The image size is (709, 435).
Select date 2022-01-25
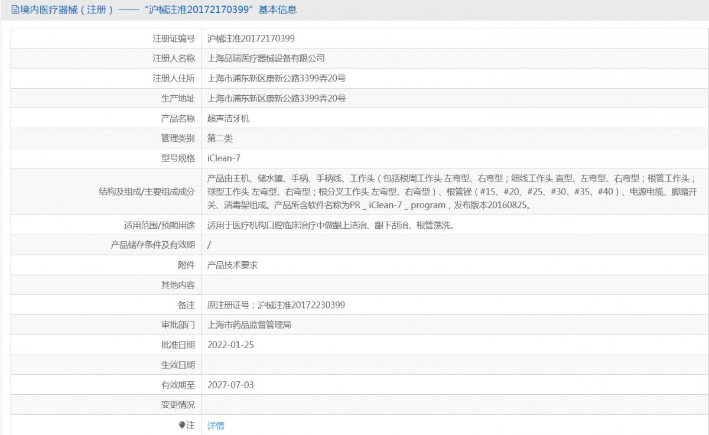click(x=230, y=345)
